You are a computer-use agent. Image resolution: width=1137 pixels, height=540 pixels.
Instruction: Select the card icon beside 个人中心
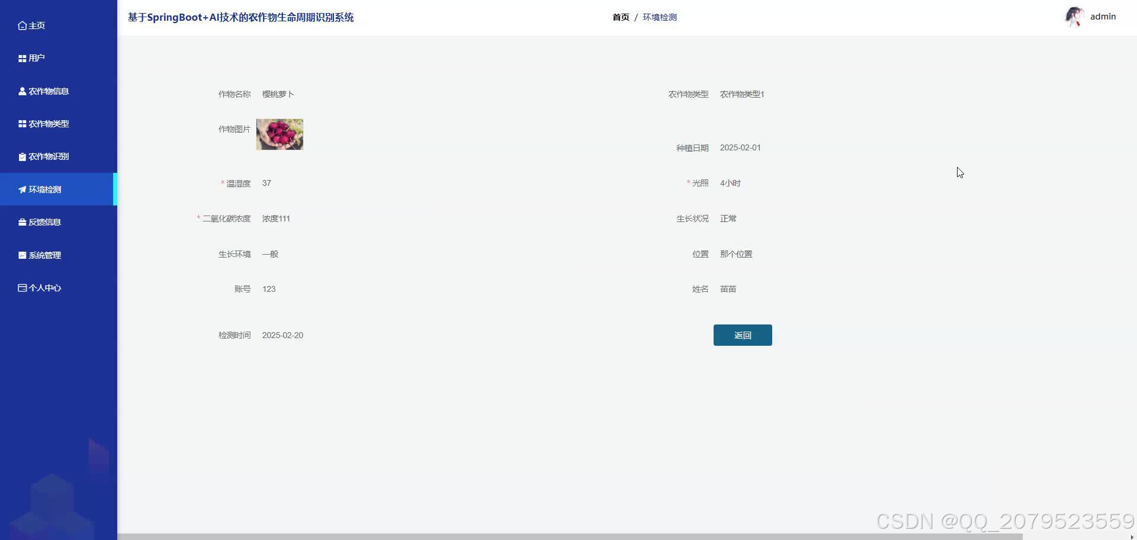22,288
